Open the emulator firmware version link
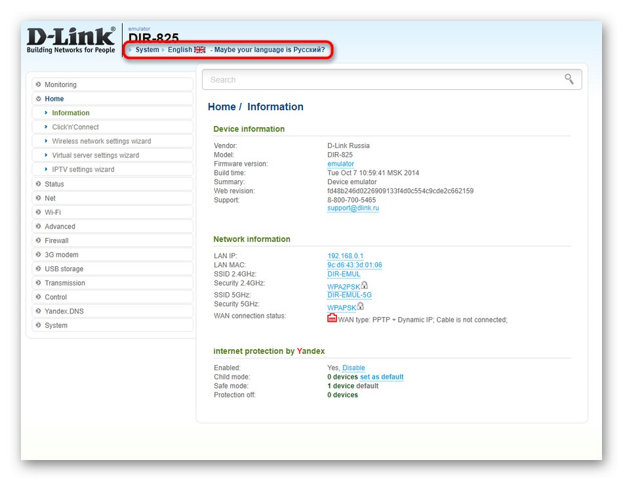The height and width of the screenshot is (481, 623). coord(340,164)
